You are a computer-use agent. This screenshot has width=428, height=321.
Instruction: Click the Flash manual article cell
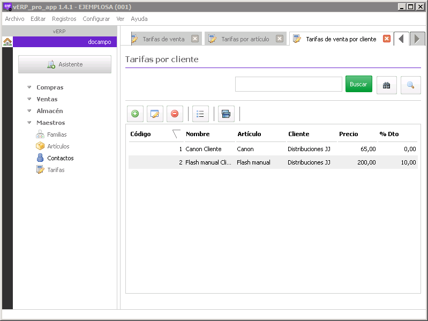pos(253,162)
